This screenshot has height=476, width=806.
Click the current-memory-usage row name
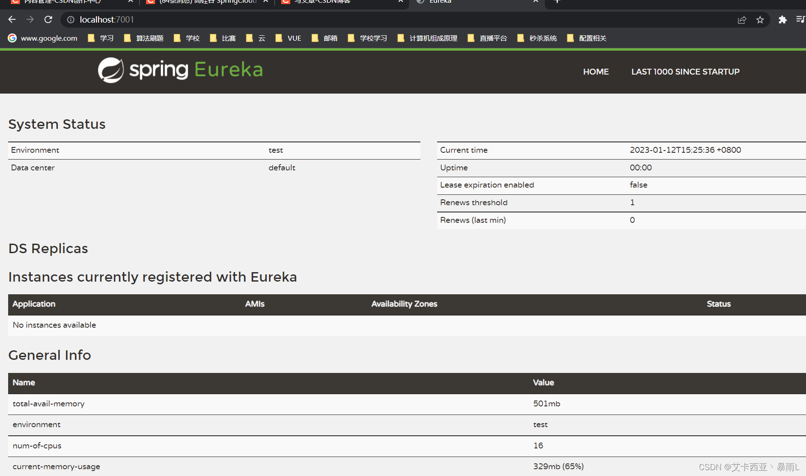coord(57,467)
